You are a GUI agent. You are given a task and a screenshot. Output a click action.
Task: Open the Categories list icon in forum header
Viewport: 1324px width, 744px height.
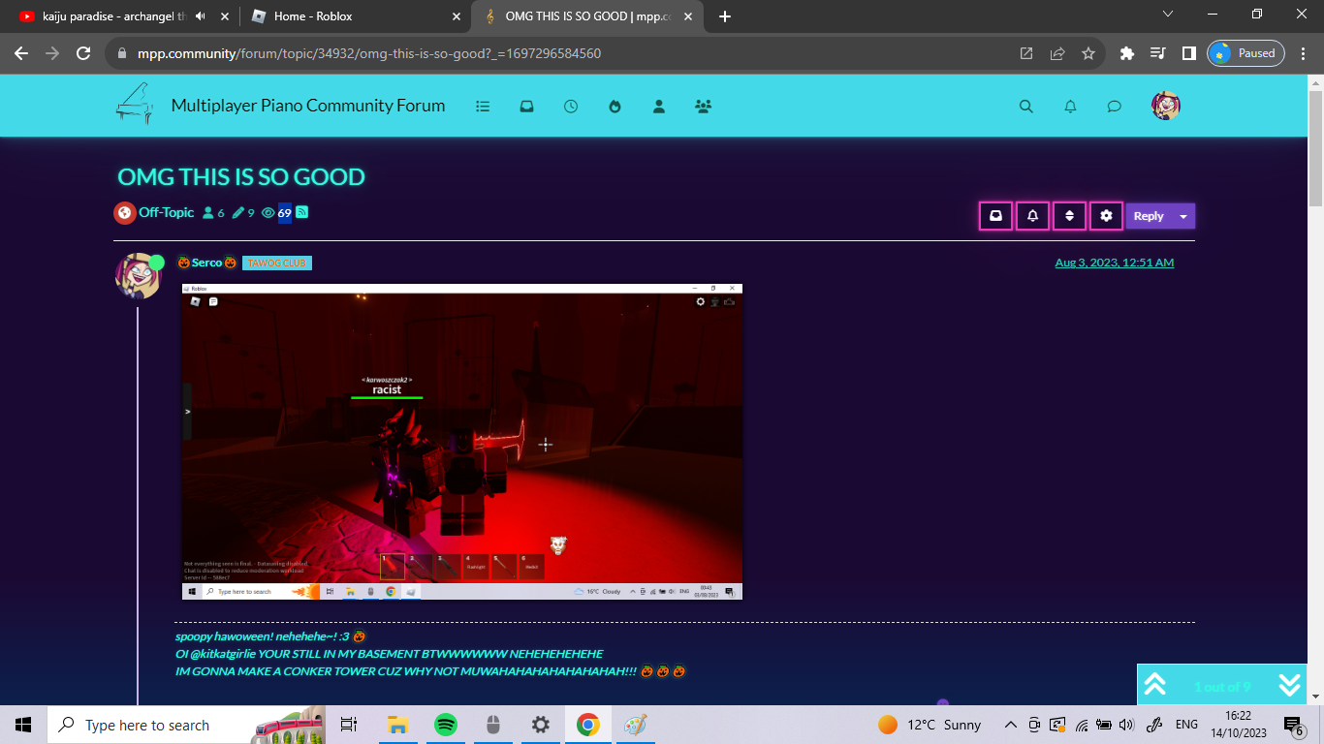483,107
